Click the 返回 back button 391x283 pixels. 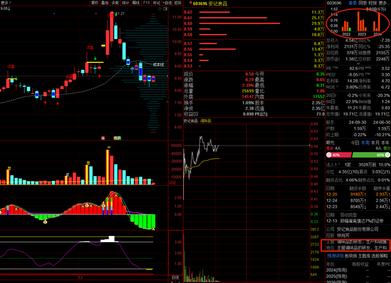(178, 2)
